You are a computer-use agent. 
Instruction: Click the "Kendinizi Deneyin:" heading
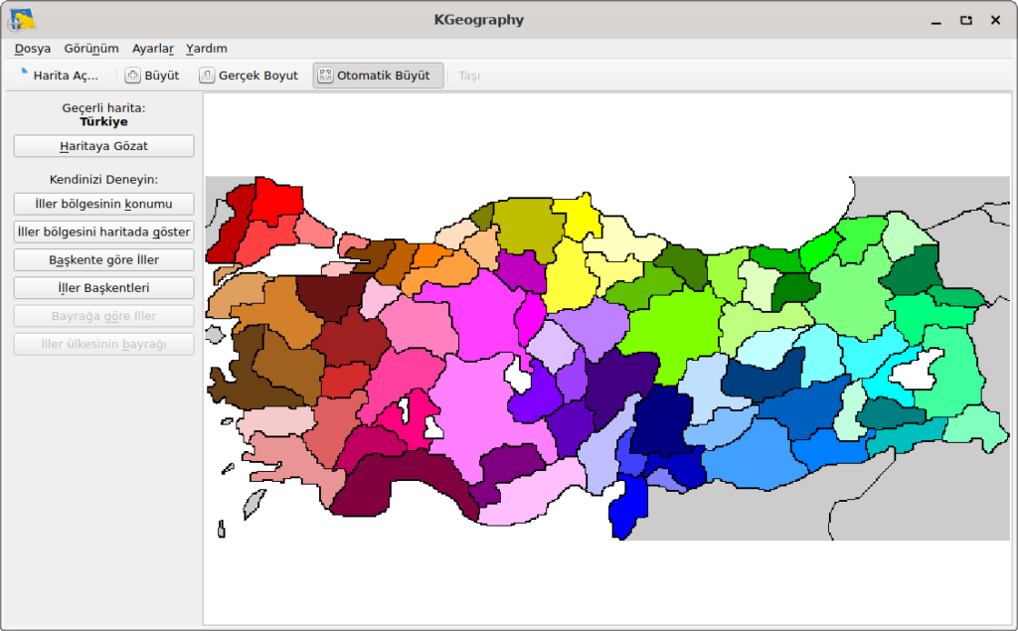click(x=103, y=179)
